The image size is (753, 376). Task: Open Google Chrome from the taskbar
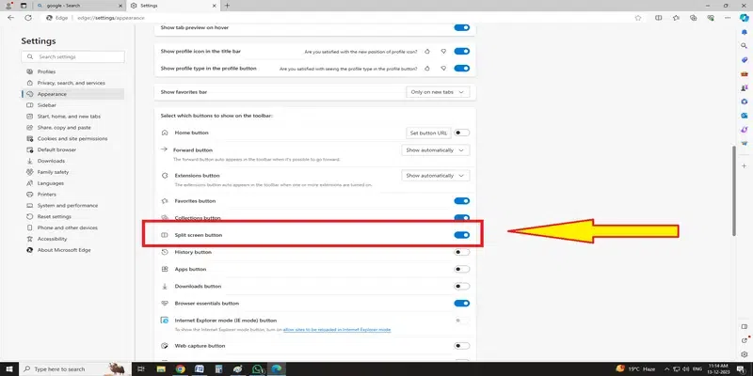(x=180, y=368)
